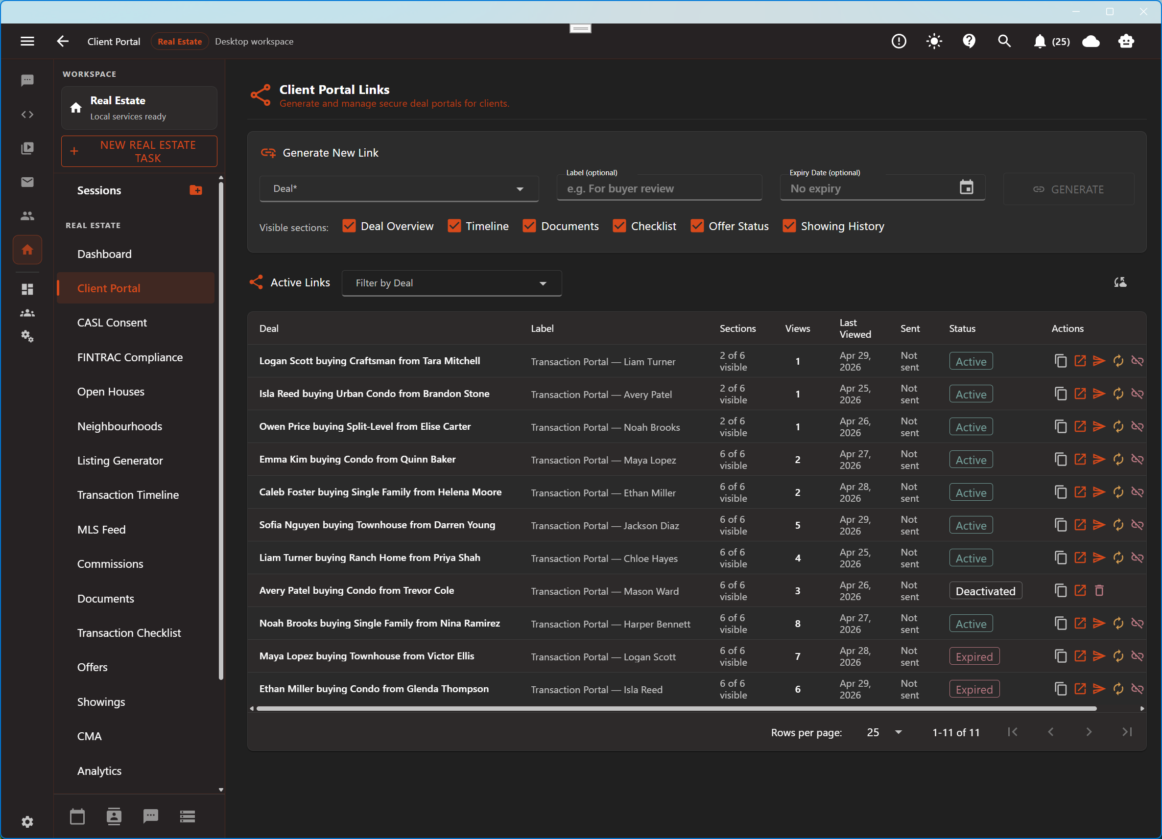Open the alert info icon in header
This screenshot has height=839, width=1162.
[x=899, y=42]
